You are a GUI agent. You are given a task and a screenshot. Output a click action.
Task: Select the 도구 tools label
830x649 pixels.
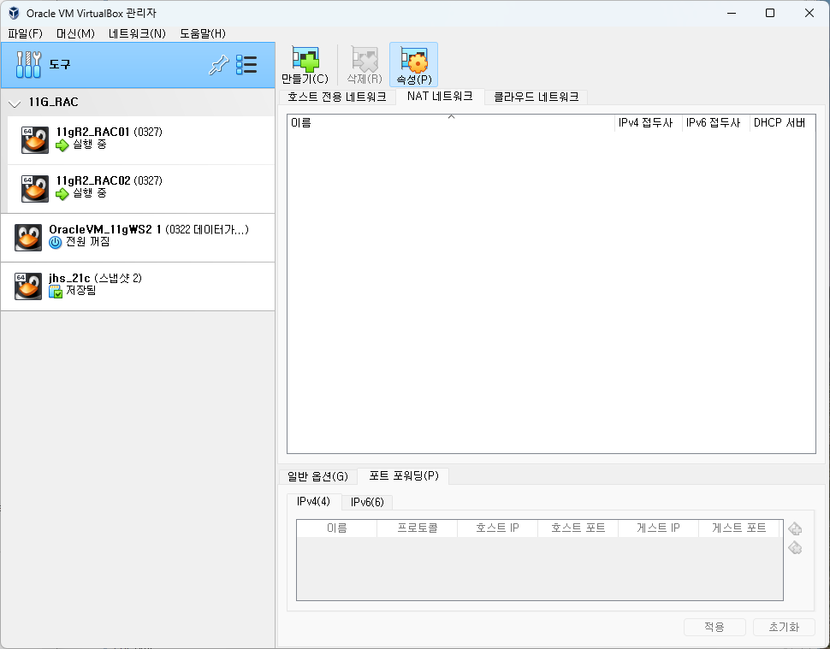pos(60,64)
